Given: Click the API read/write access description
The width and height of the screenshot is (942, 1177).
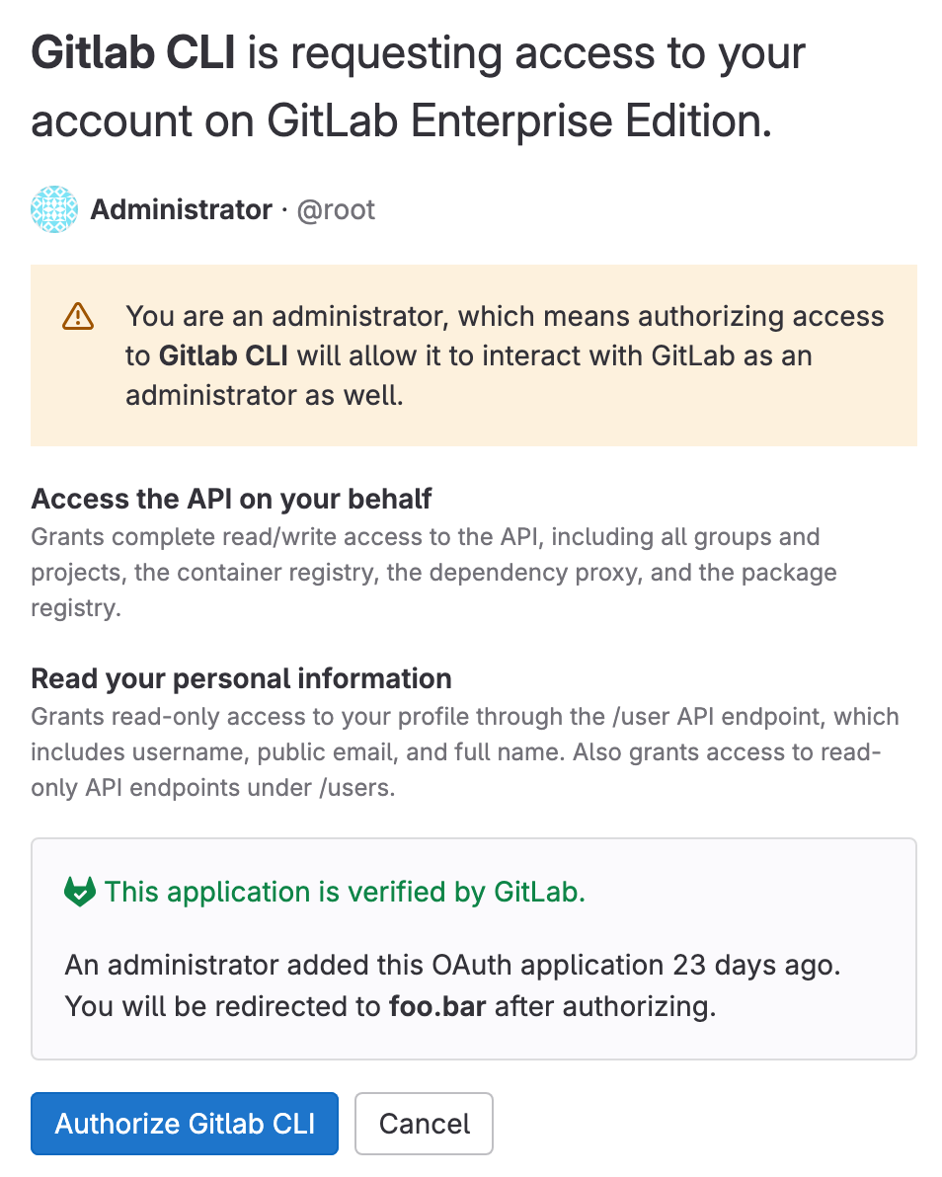Looking at the screenshot, I should pos(432,573).
